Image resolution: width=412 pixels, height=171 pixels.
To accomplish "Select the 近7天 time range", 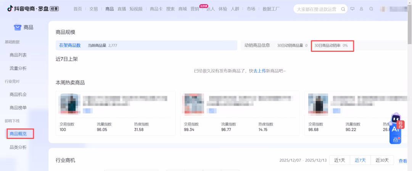I will 360,160.
